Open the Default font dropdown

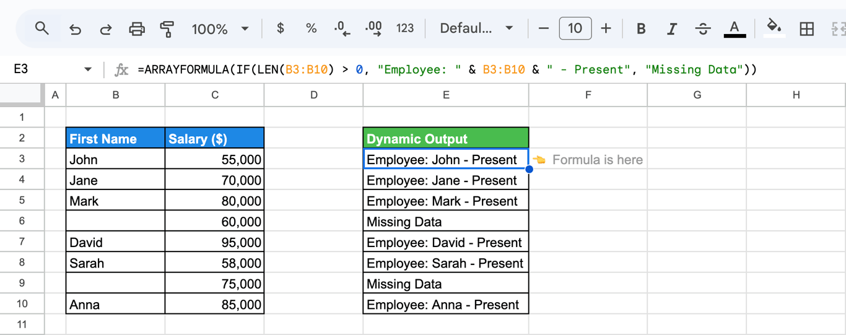pos(476,28)
